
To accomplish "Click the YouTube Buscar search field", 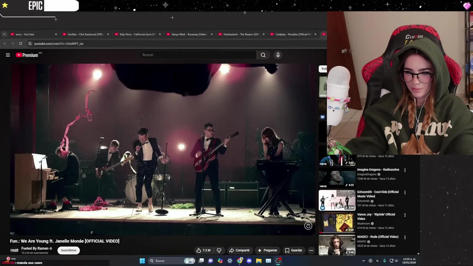I will tap(198, 55).
